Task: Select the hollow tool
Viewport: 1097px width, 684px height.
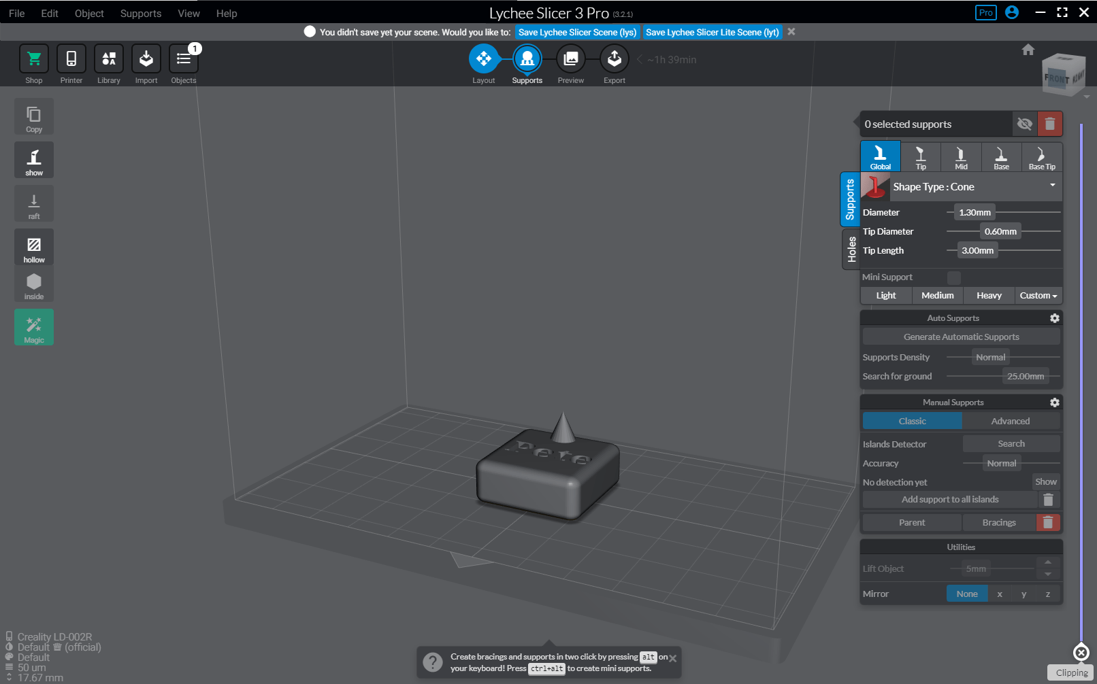Action: tap(34, 247)
